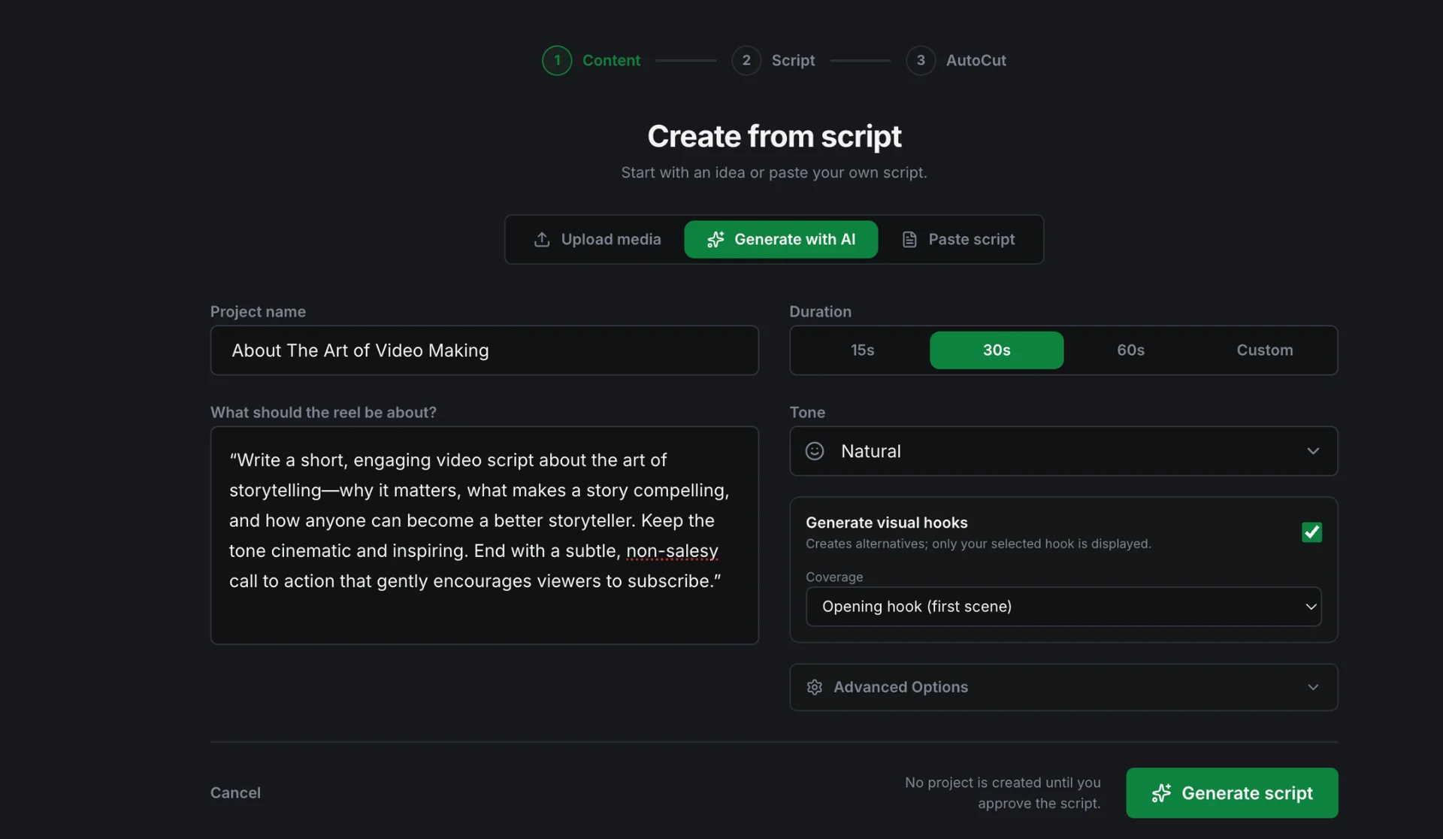Click the Duration label

[x=820, y=311]
